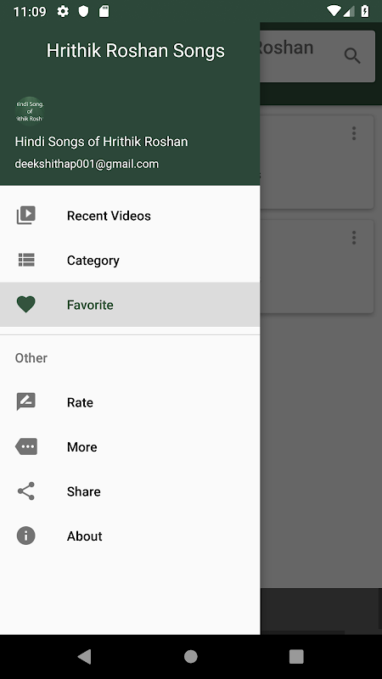Tap the Rate label

pos(80,402)
